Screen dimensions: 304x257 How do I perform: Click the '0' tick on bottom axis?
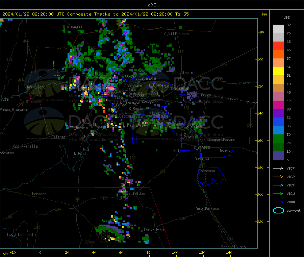coord(40,252)
